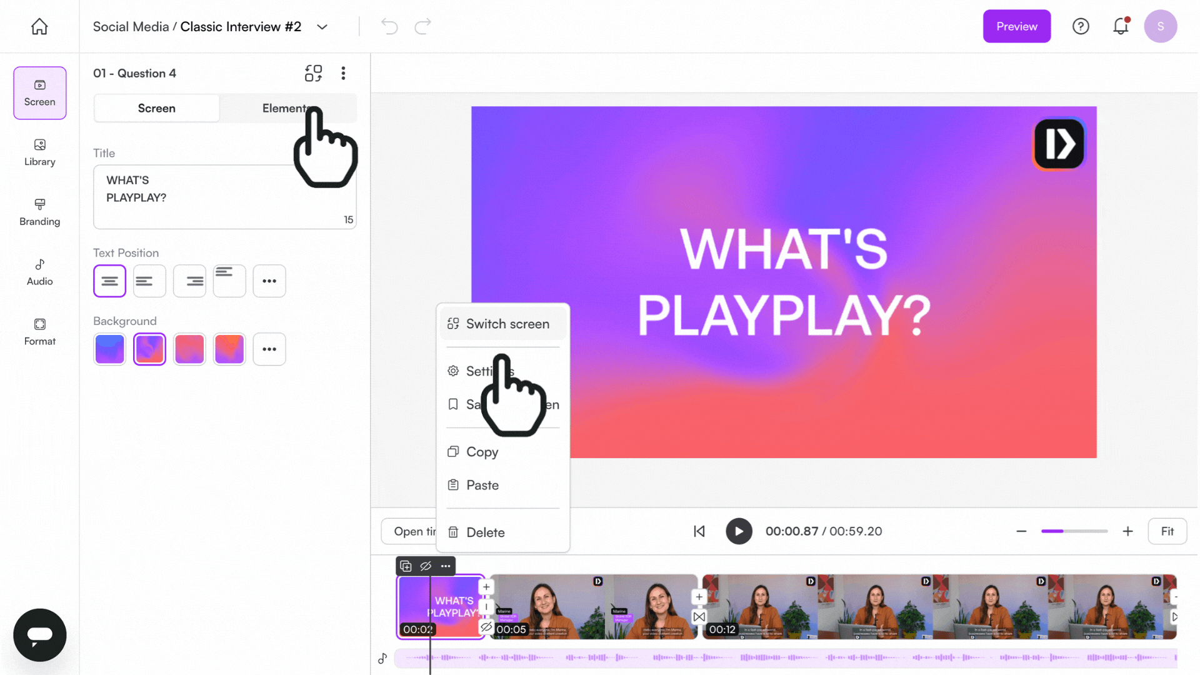1200x675 pixels.
Task: Open the Format sidebar panel
Action: click(39, 332)
